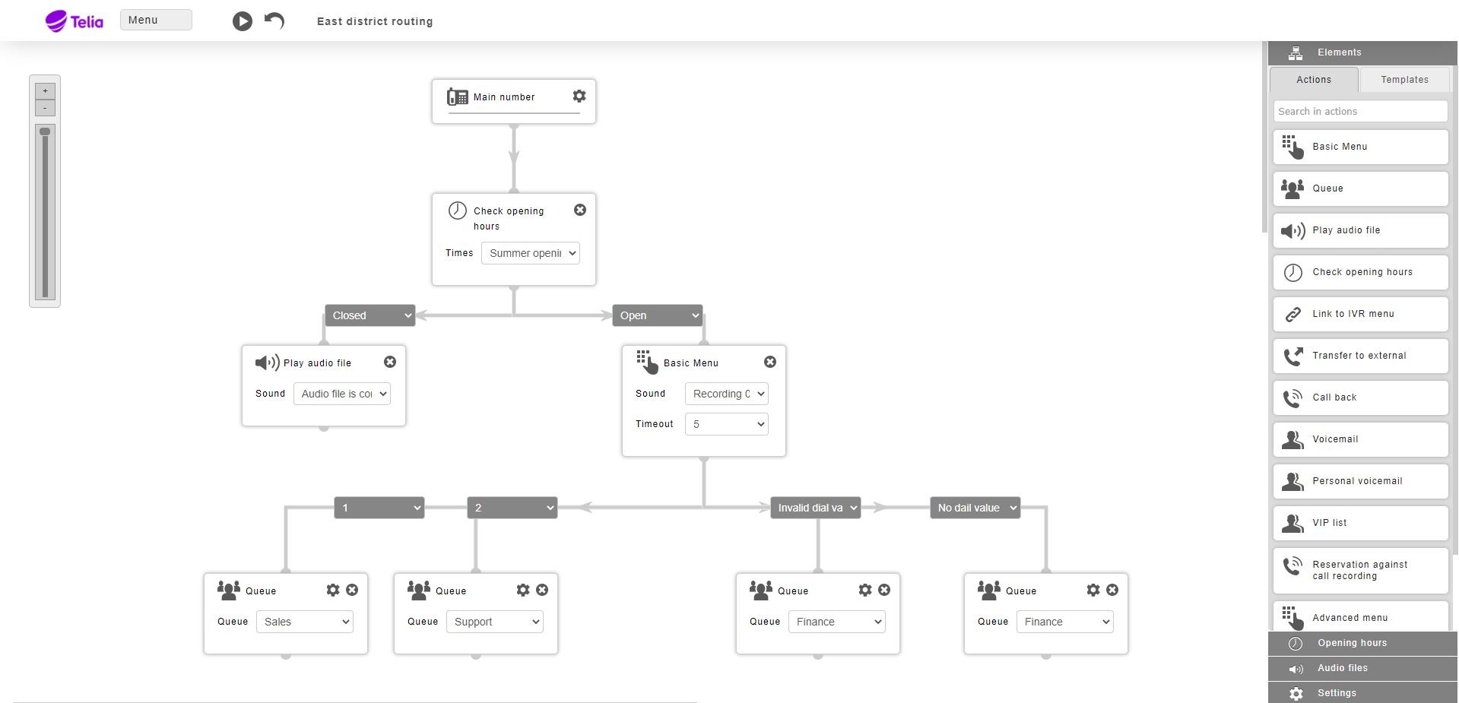
Task: Click the zoom slider handle
Action: point(45,131)
